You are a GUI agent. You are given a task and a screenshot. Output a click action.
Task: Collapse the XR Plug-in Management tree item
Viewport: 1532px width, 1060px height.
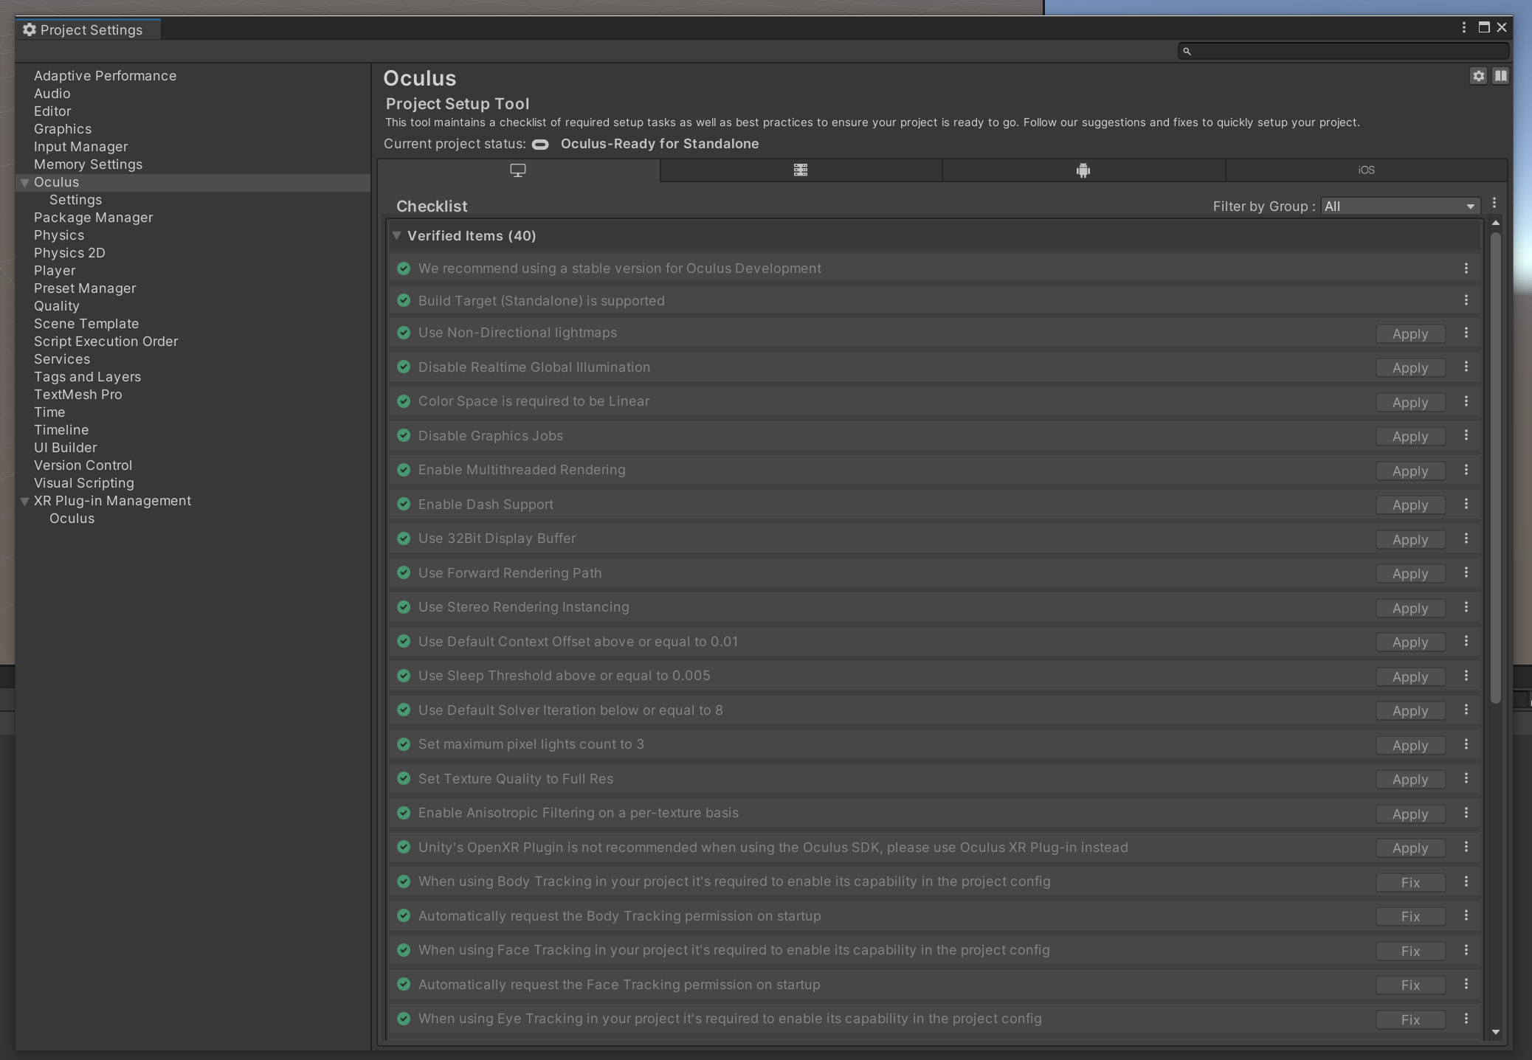[25, 502]
